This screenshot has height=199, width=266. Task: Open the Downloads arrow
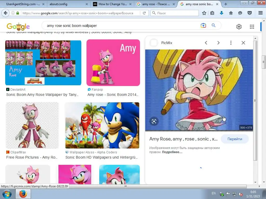click(222, 13)
